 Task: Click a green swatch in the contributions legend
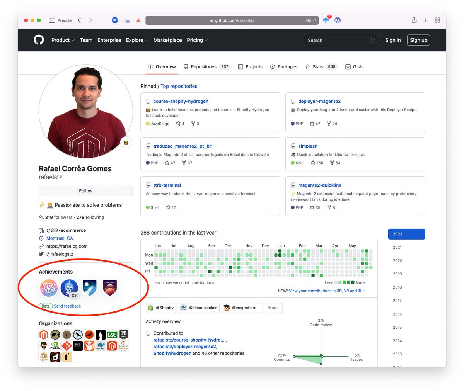coord(344,282)
